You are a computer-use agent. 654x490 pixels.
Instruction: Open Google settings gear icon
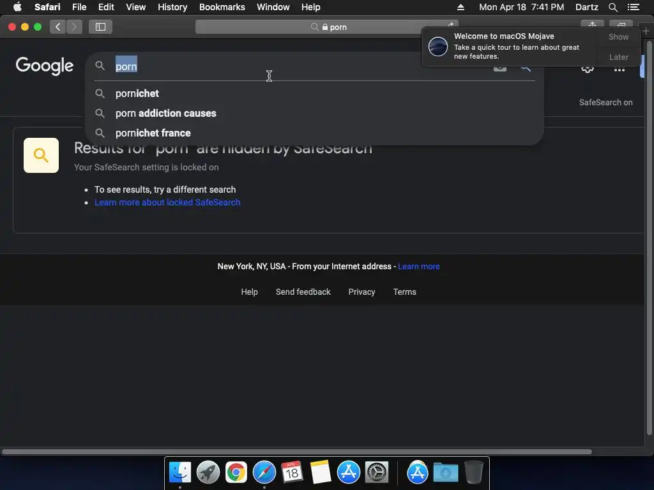pos(588,69)
